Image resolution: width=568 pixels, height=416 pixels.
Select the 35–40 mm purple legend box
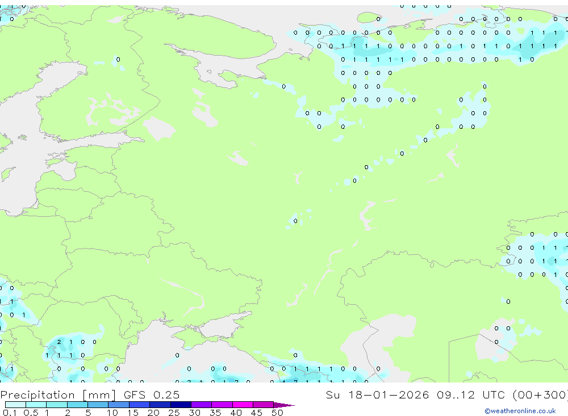click(222, 405)
